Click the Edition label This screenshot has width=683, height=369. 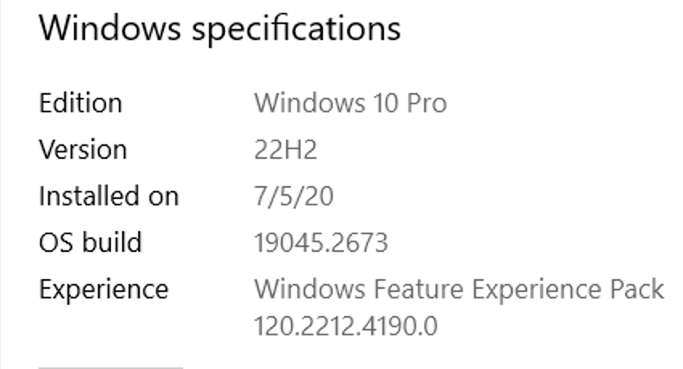80,103
